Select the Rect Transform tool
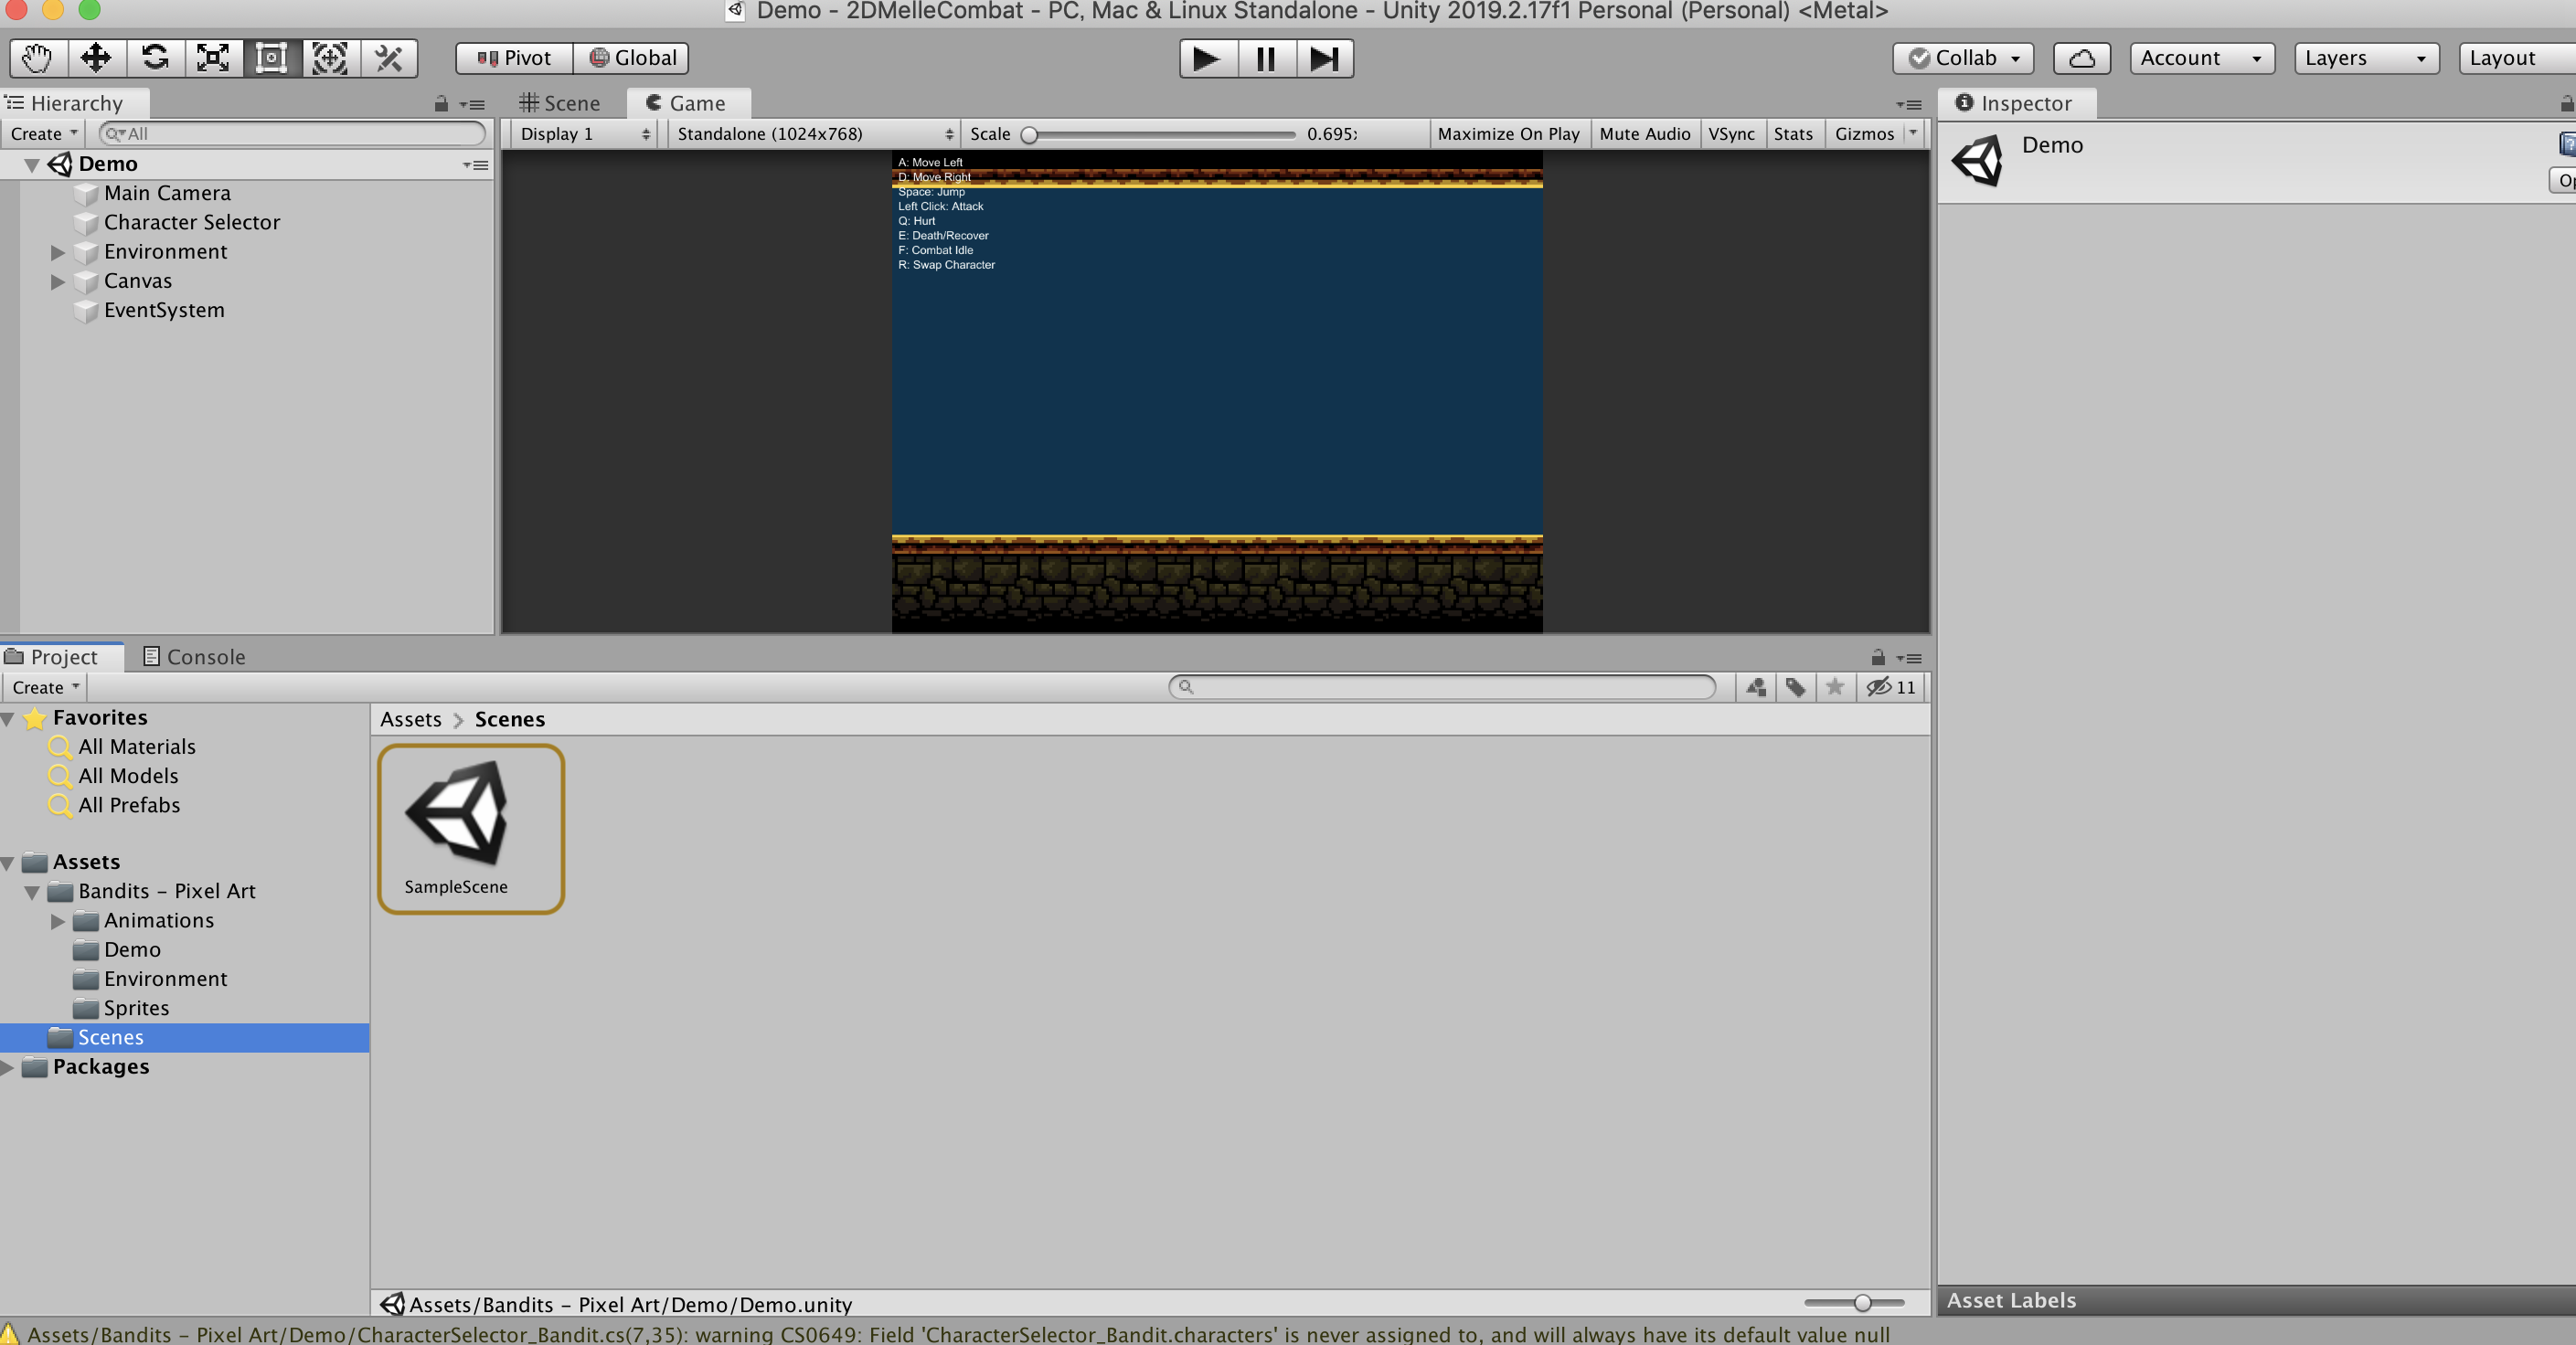2576x1345 pixels. [x=271, y=58]
